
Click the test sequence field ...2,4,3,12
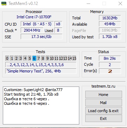(x=41, y=65)
